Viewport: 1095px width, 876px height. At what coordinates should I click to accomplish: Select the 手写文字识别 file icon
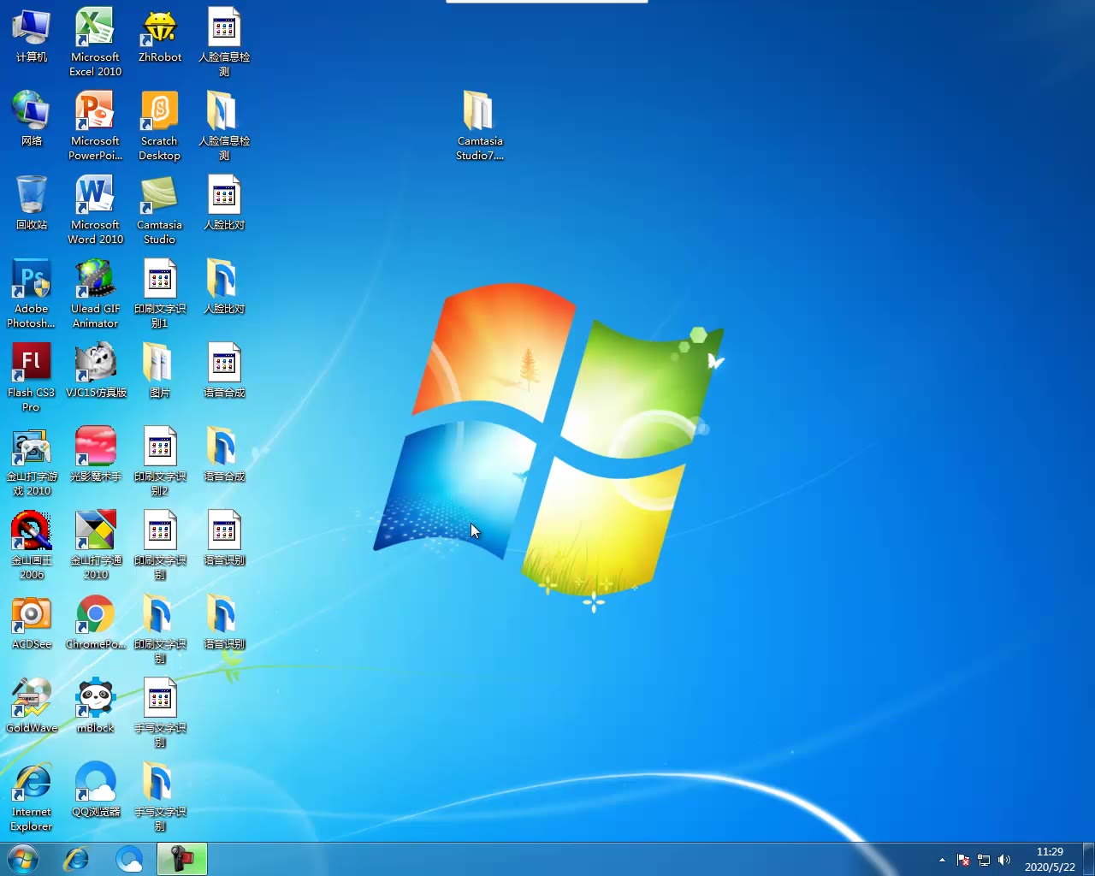coord(159,713)
